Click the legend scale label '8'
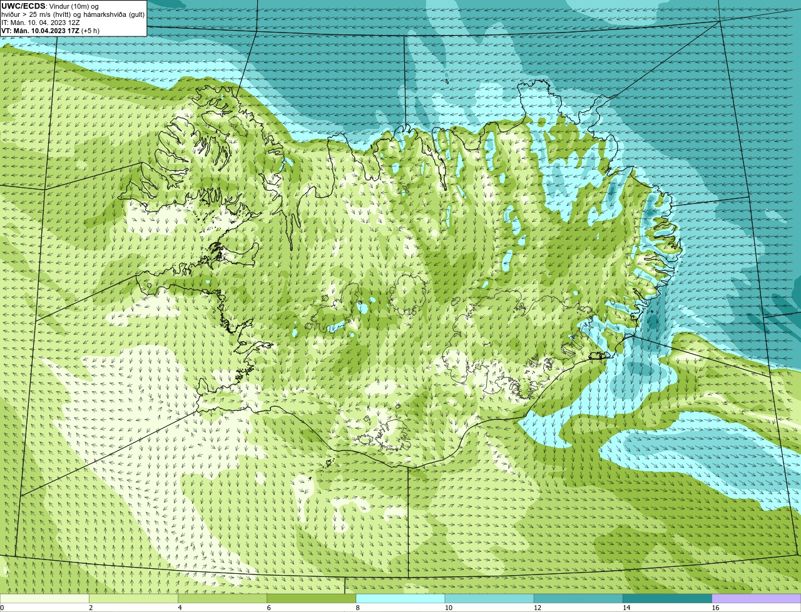This screenshot has height=612, width=801. tap(358, 608)
